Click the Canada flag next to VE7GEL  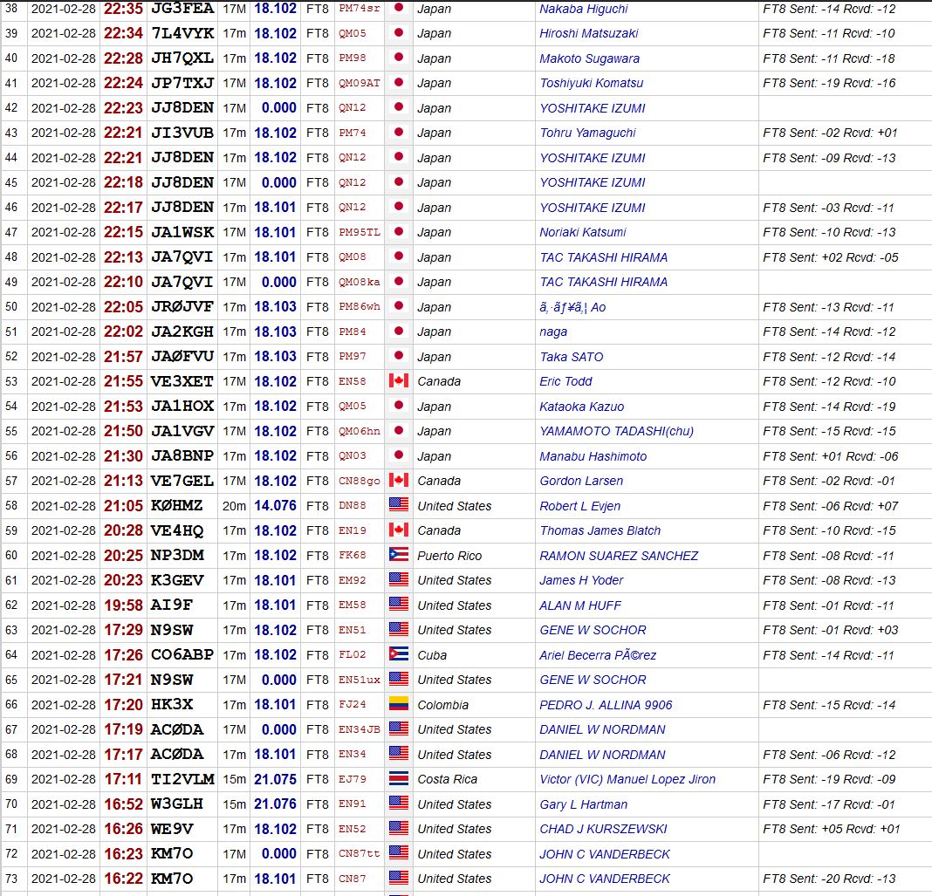coord(400,481)
